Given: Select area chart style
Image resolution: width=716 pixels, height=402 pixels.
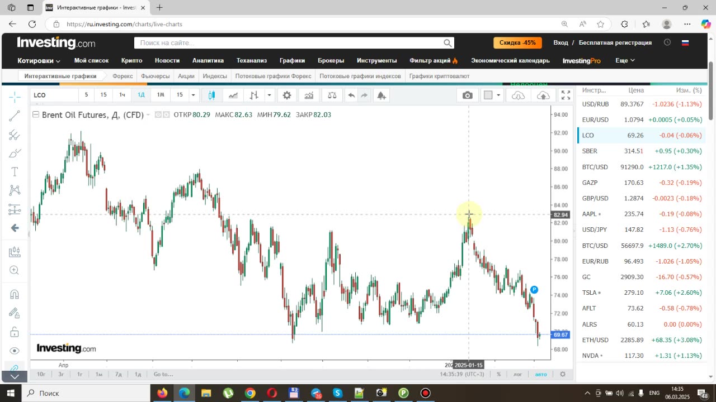Looking at the screenshot, I should (x=233, y=95).
